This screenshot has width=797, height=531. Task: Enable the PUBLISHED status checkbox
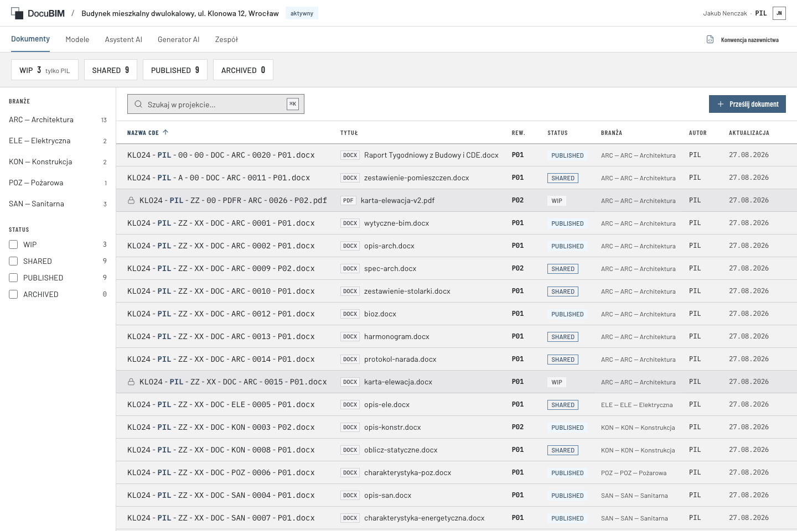click(x=13, y=278)
